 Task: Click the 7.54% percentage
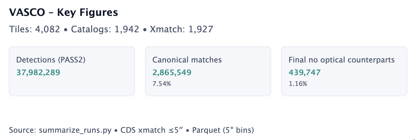tap(162, 84)
